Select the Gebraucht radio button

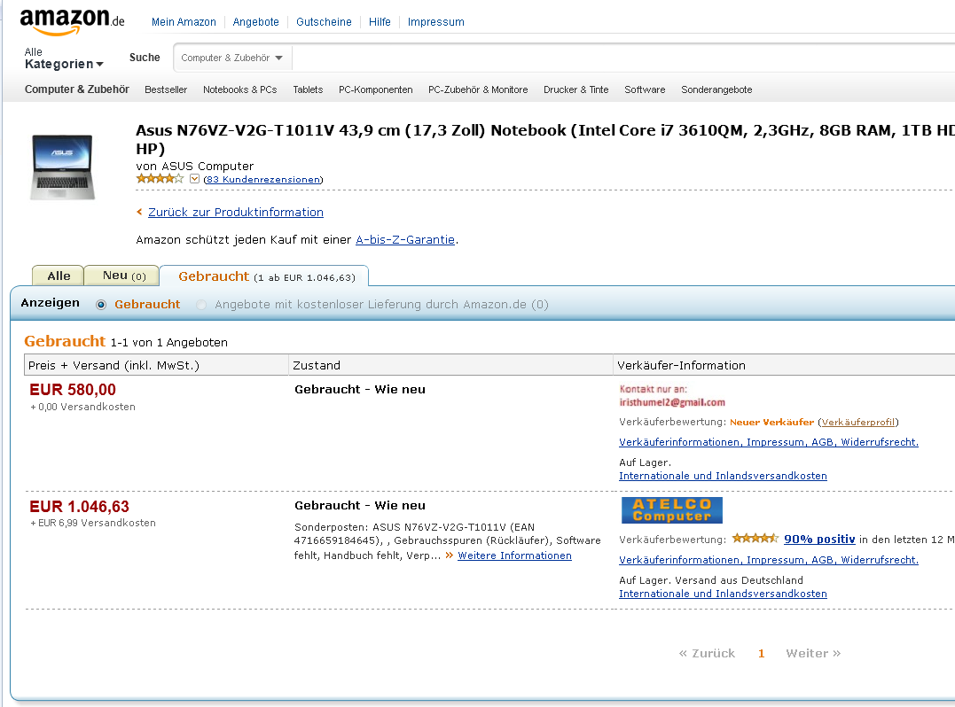(101, 305)
